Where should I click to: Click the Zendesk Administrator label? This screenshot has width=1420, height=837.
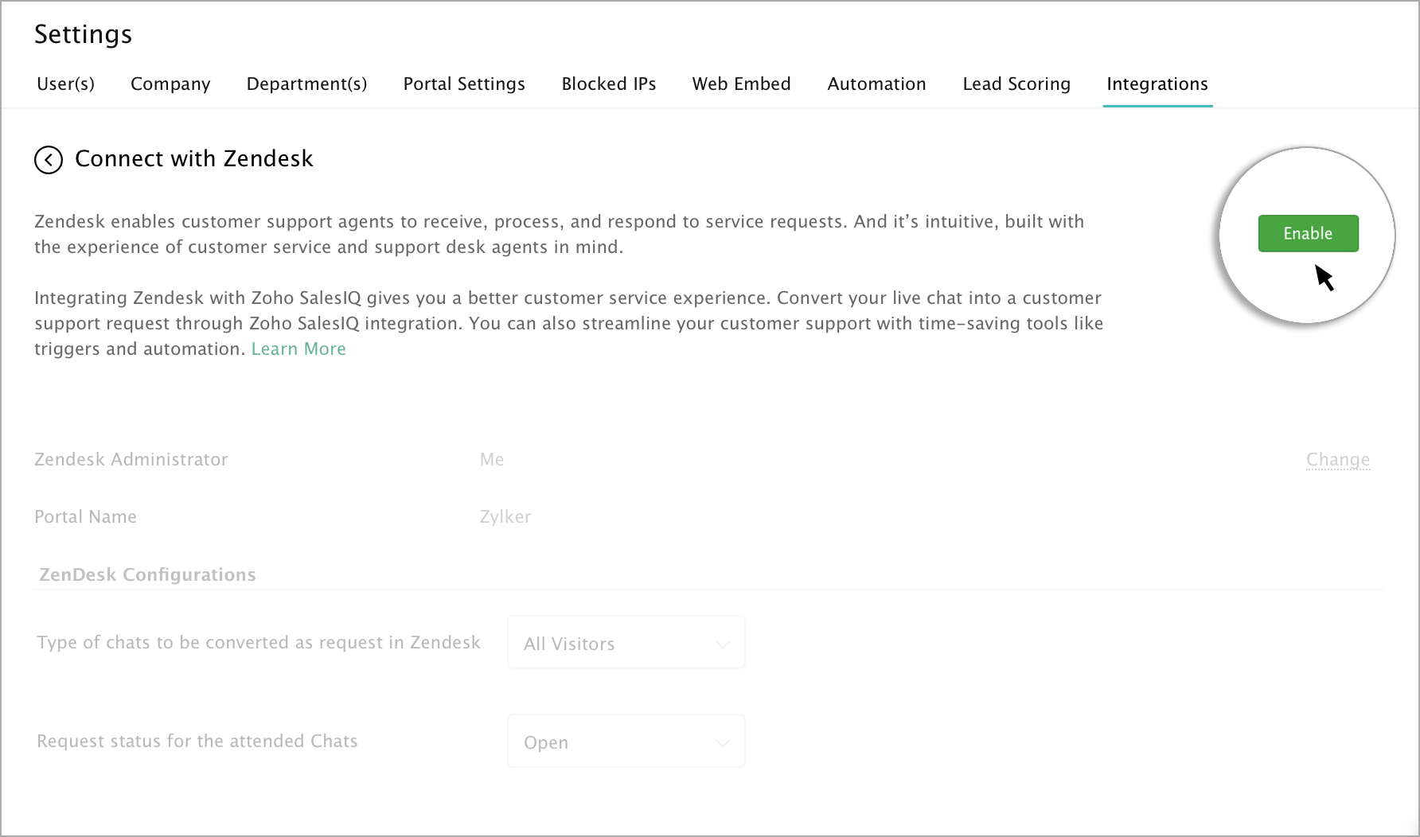click(131, 459)
